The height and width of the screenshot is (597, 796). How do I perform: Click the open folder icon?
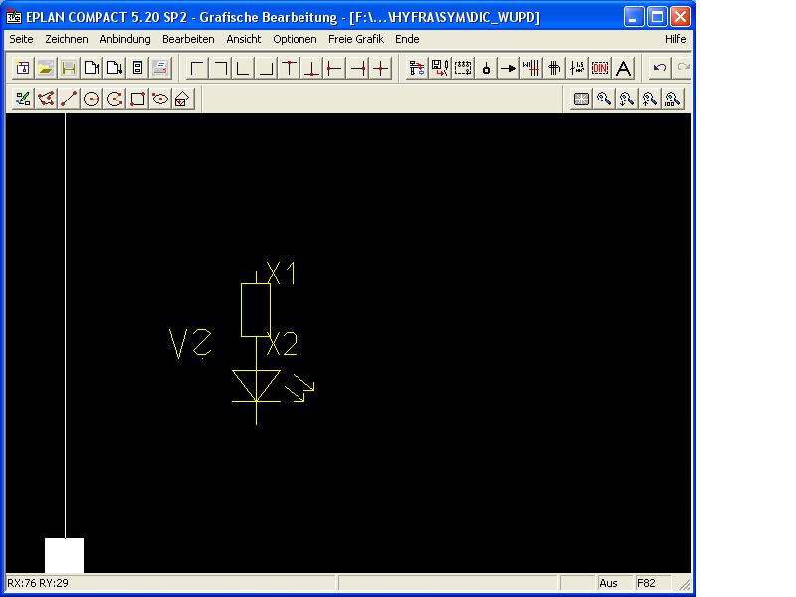[46, 68]
